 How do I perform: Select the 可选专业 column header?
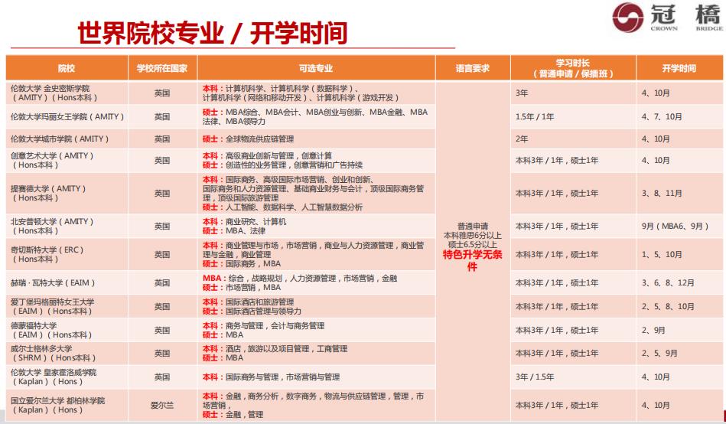[x=316, y=68]
